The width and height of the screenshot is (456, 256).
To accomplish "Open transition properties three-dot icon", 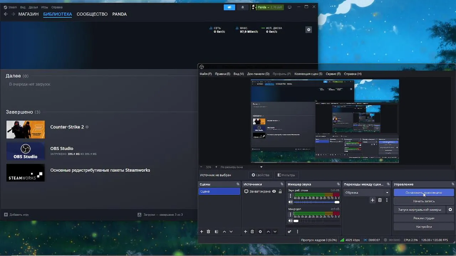I will [387, 200].
